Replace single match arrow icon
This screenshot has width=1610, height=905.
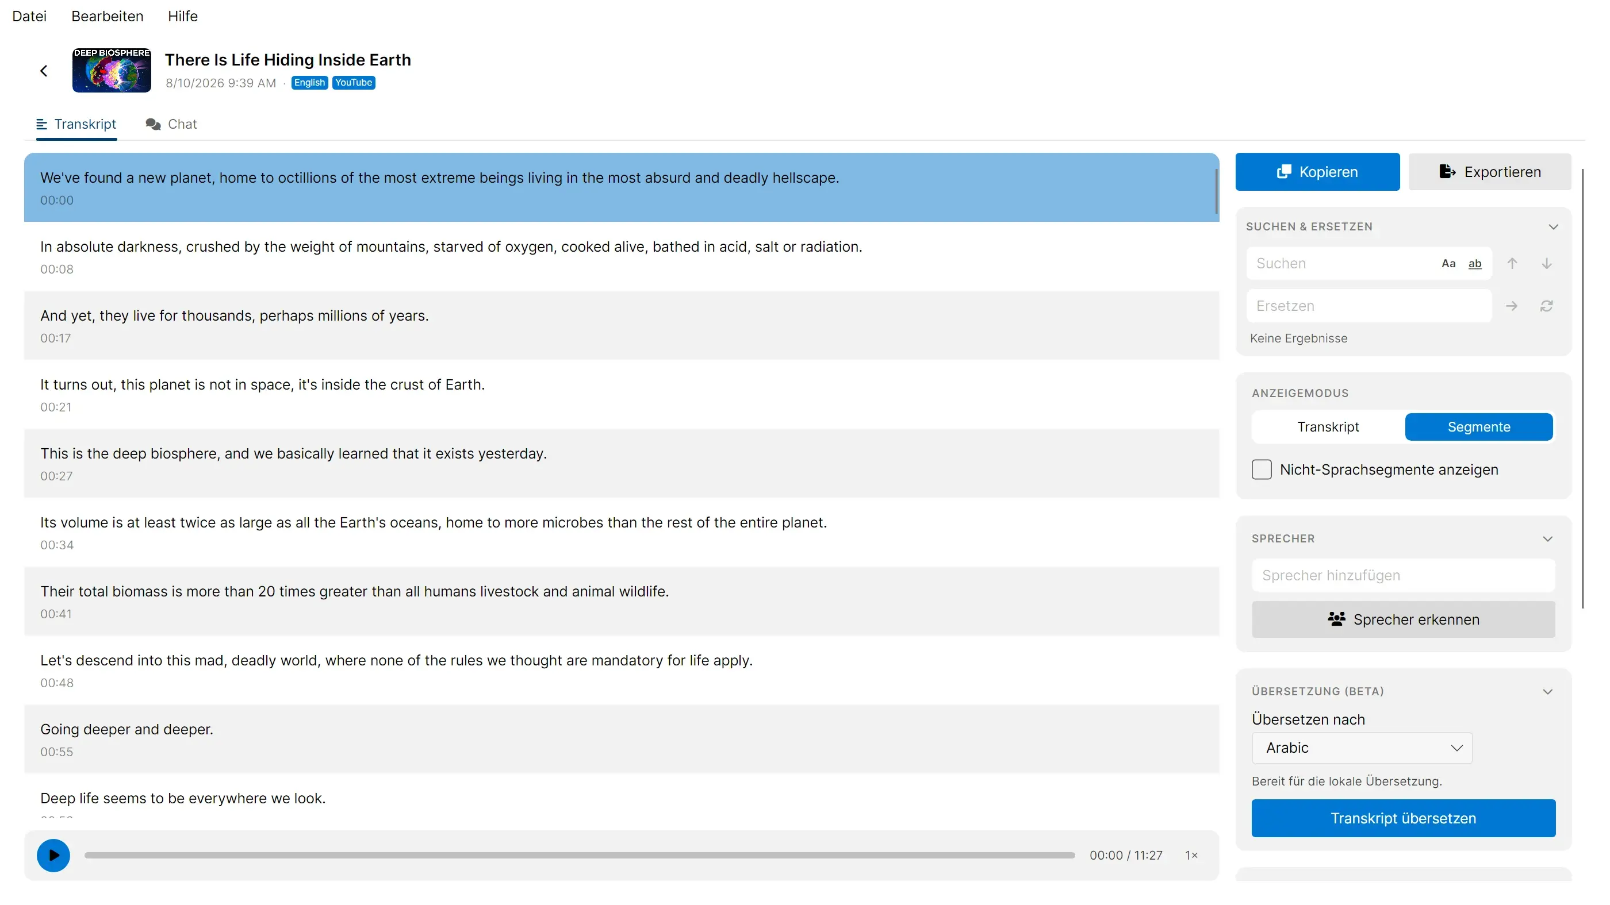(1511, 306)
